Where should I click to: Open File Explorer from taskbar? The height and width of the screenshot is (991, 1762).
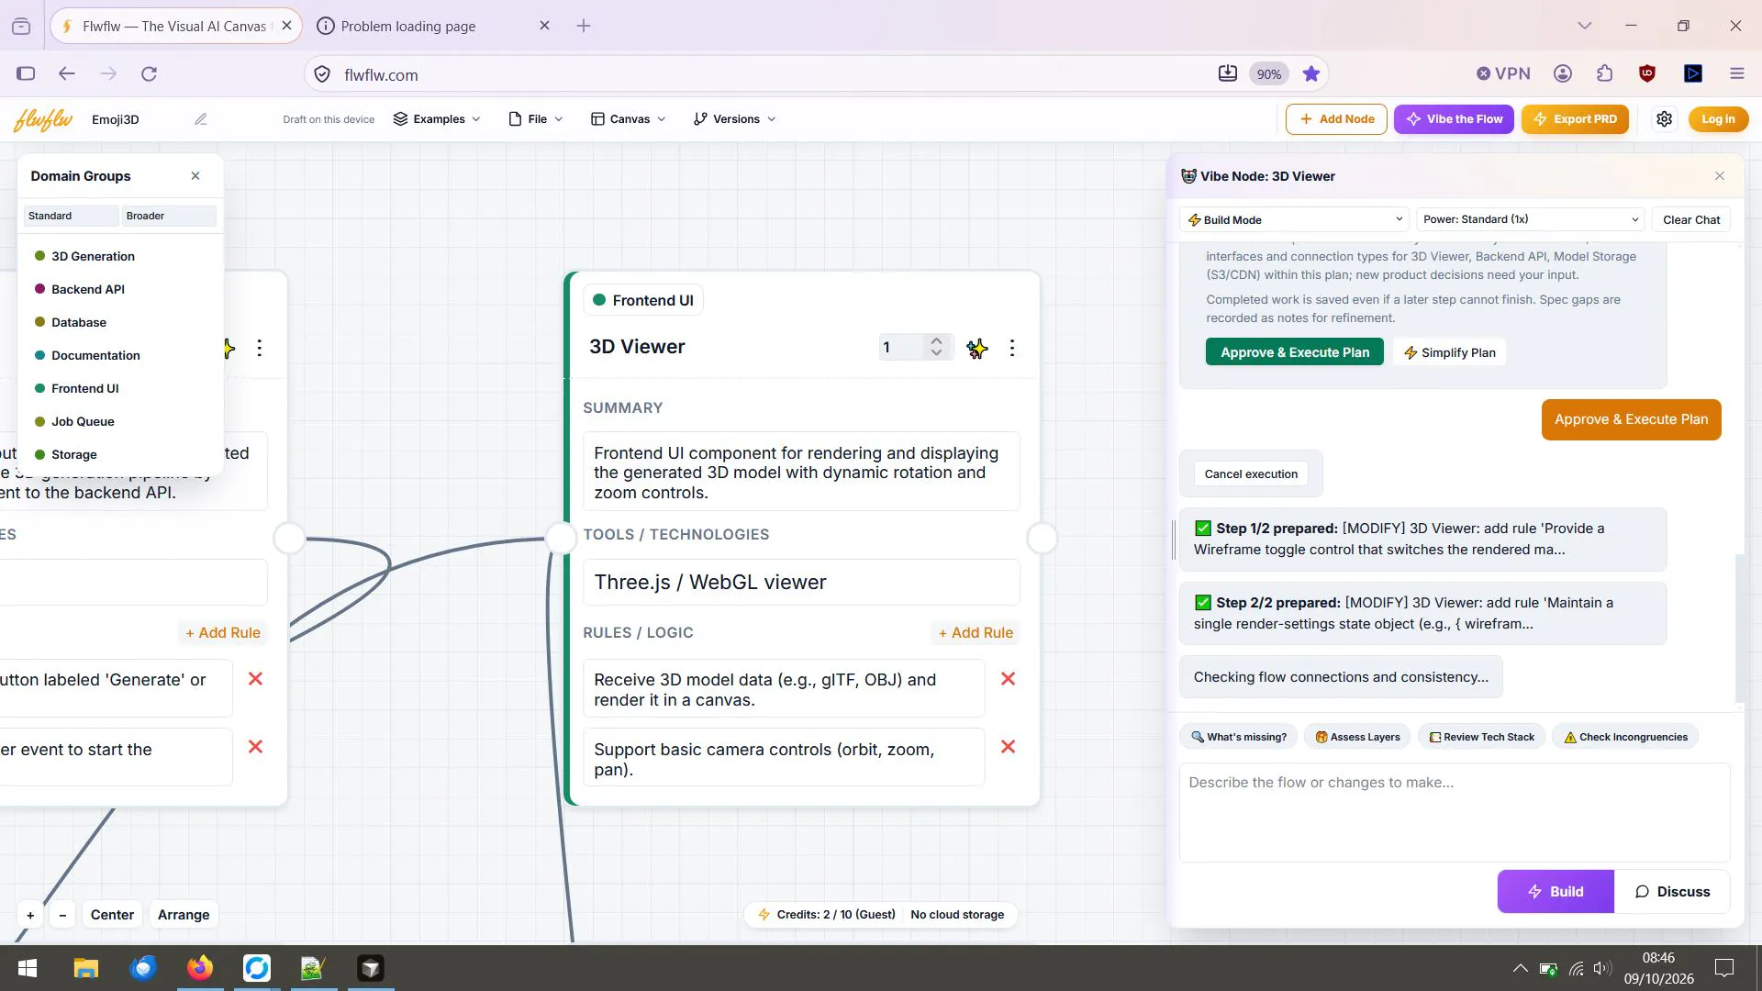point(86,968)
